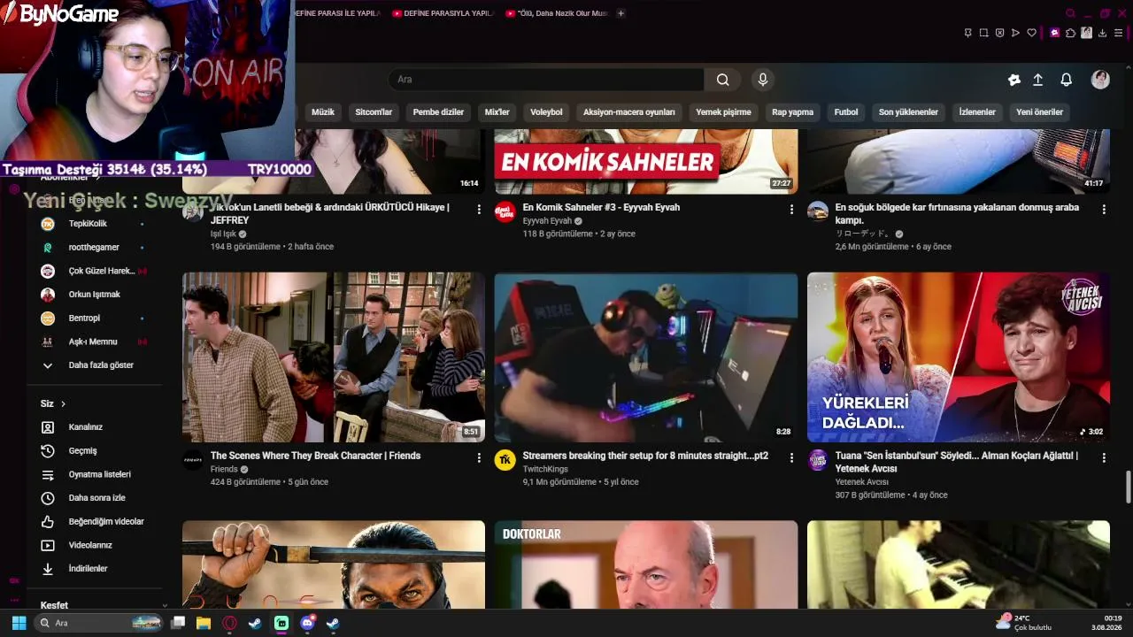1133x637 pixels.
Task: Open options for En Komik Sahneler #3 video
Action: click(x=791, y=210)
